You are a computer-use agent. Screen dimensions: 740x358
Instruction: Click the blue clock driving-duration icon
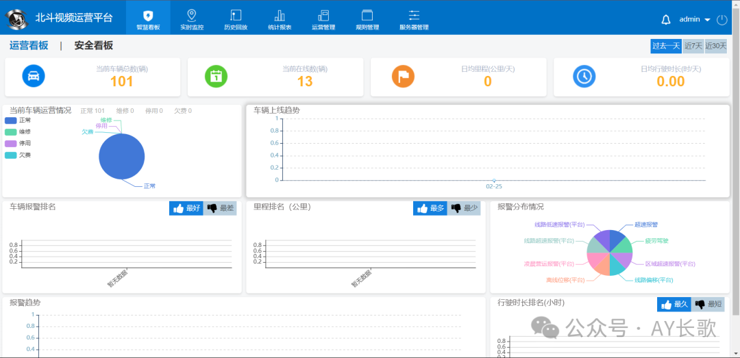584,76
